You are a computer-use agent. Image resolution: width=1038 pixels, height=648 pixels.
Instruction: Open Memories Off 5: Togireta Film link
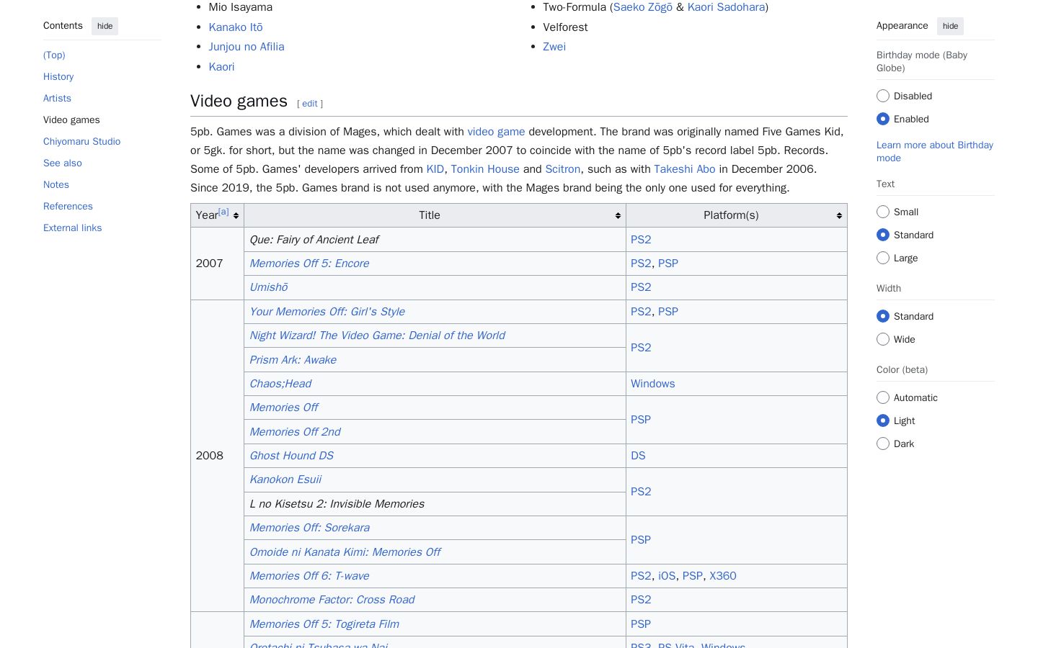(x=324, y=624)
